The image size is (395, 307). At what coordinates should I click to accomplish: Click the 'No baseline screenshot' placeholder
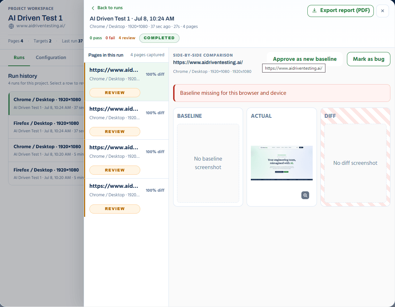[x=208, y=163]
